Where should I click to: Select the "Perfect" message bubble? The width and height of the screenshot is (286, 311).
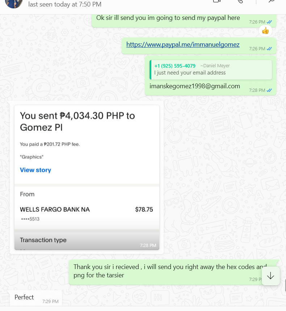pos(24,297)
